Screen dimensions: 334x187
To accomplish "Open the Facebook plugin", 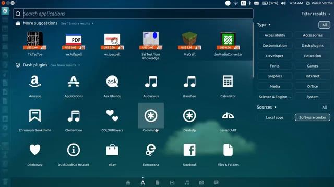I will point(189,150).
